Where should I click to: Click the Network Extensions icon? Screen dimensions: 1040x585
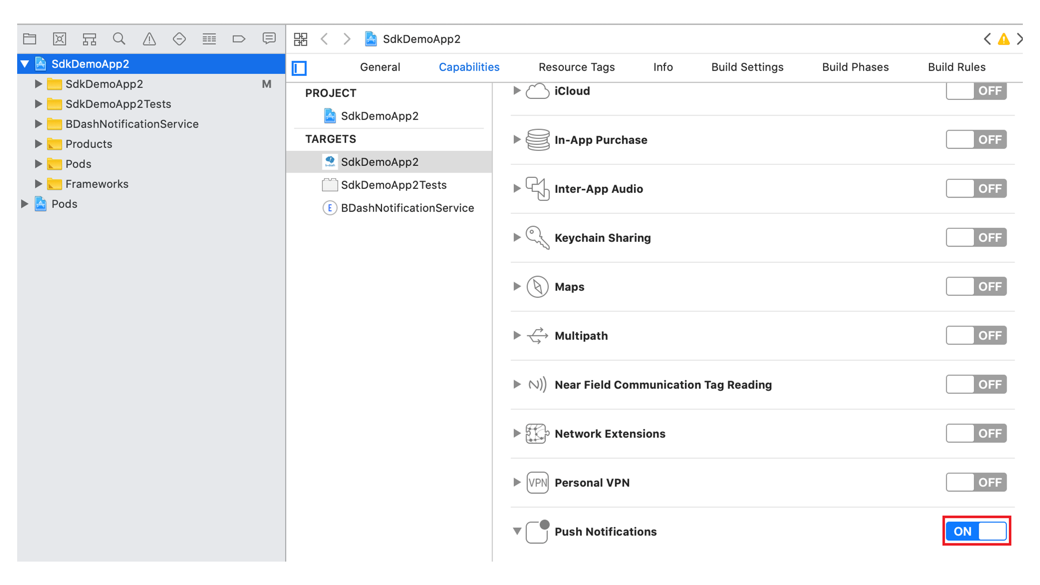pos(537,434)
